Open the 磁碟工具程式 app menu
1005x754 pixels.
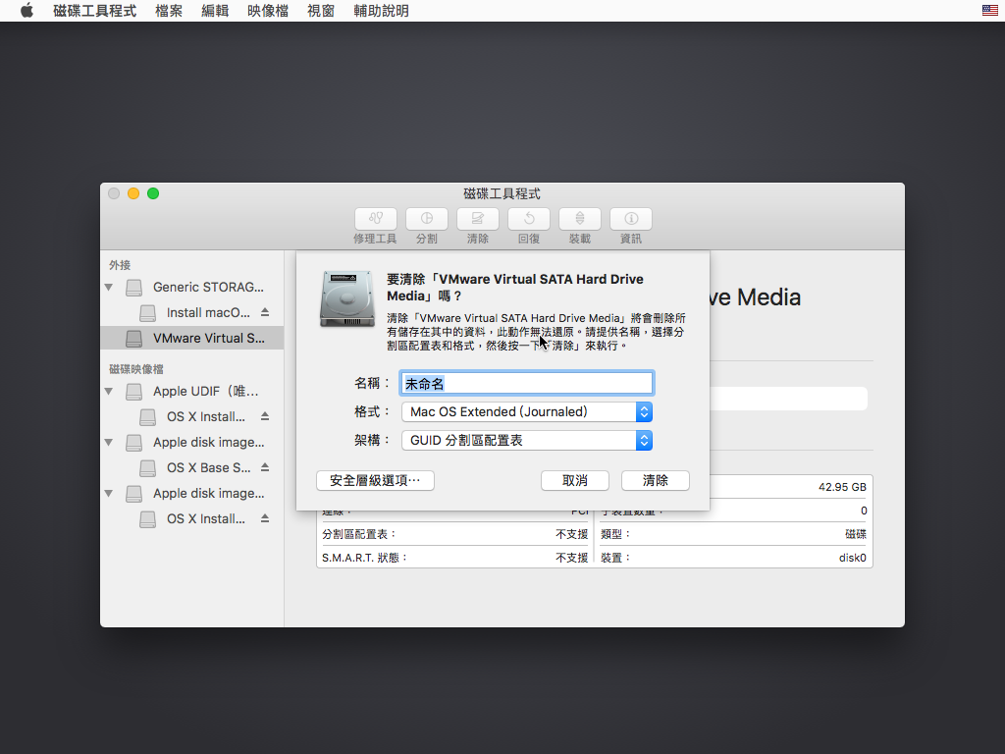point(95,11)
